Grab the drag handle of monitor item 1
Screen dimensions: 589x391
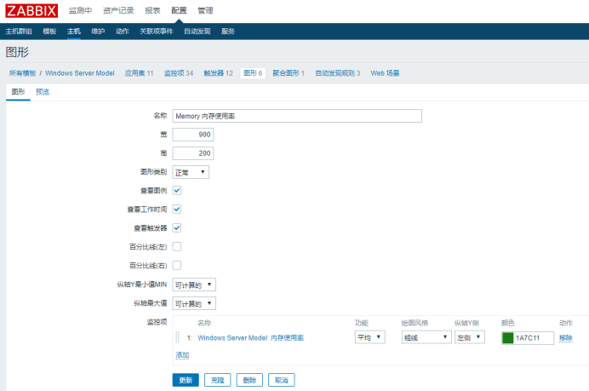click(x=178, y=337)
